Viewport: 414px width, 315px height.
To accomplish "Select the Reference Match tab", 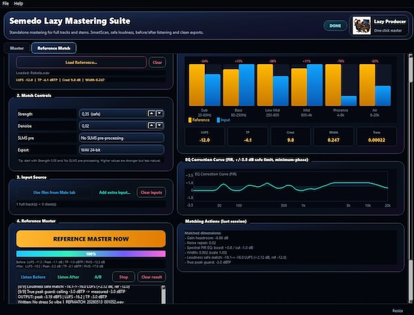I will [x=54, y=48].
